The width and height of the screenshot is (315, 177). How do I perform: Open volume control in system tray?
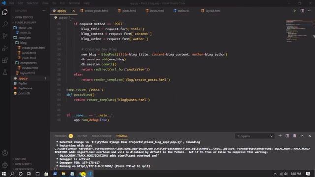[286, 174]
